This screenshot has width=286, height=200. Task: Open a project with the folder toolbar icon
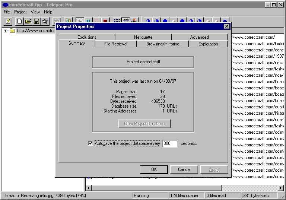pos(28,21)
